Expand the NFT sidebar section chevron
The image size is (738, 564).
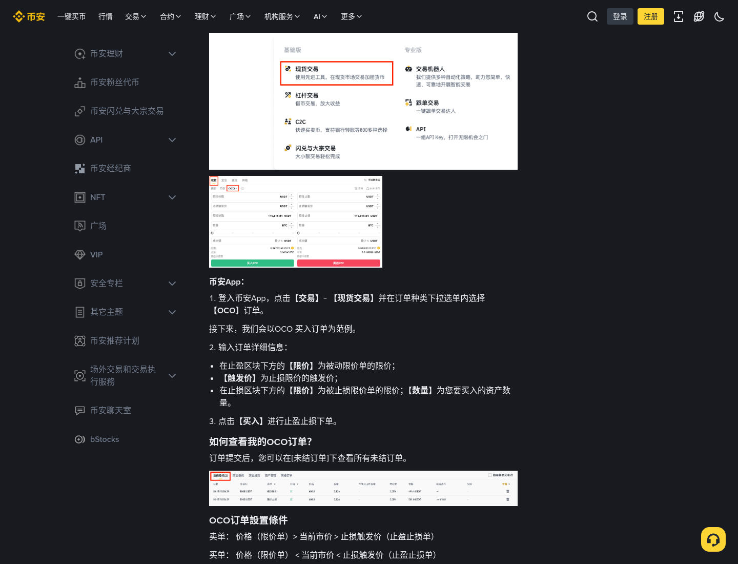coord(172,197)
